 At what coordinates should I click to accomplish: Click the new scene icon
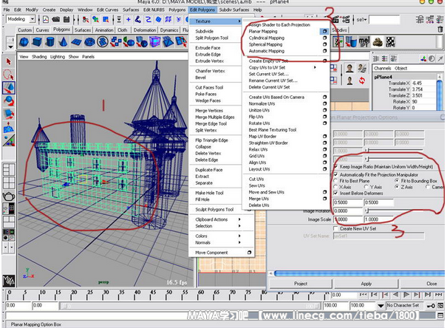(x=46, y=19)
